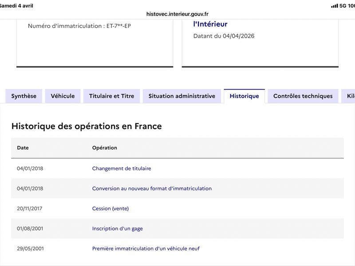
Task: Select the Titulaire et Titre tab
Action: coord(111,96)
